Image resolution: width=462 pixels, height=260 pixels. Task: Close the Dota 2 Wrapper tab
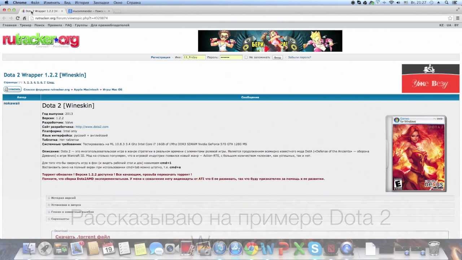(62, 11)
